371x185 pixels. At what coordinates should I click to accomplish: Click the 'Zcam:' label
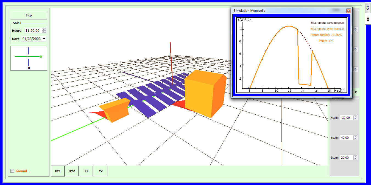pyautogui.click(x=335, y=158)
